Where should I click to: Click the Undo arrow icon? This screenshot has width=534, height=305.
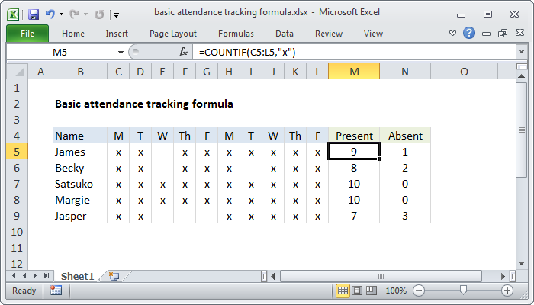point(50,14)
